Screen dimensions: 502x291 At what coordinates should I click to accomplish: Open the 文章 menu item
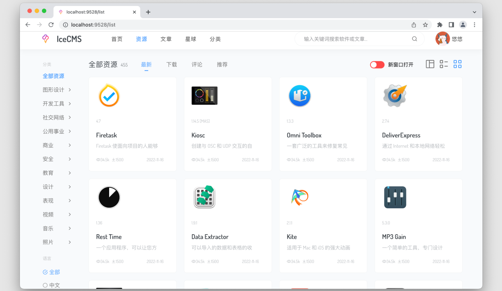(x=166, y=39)
